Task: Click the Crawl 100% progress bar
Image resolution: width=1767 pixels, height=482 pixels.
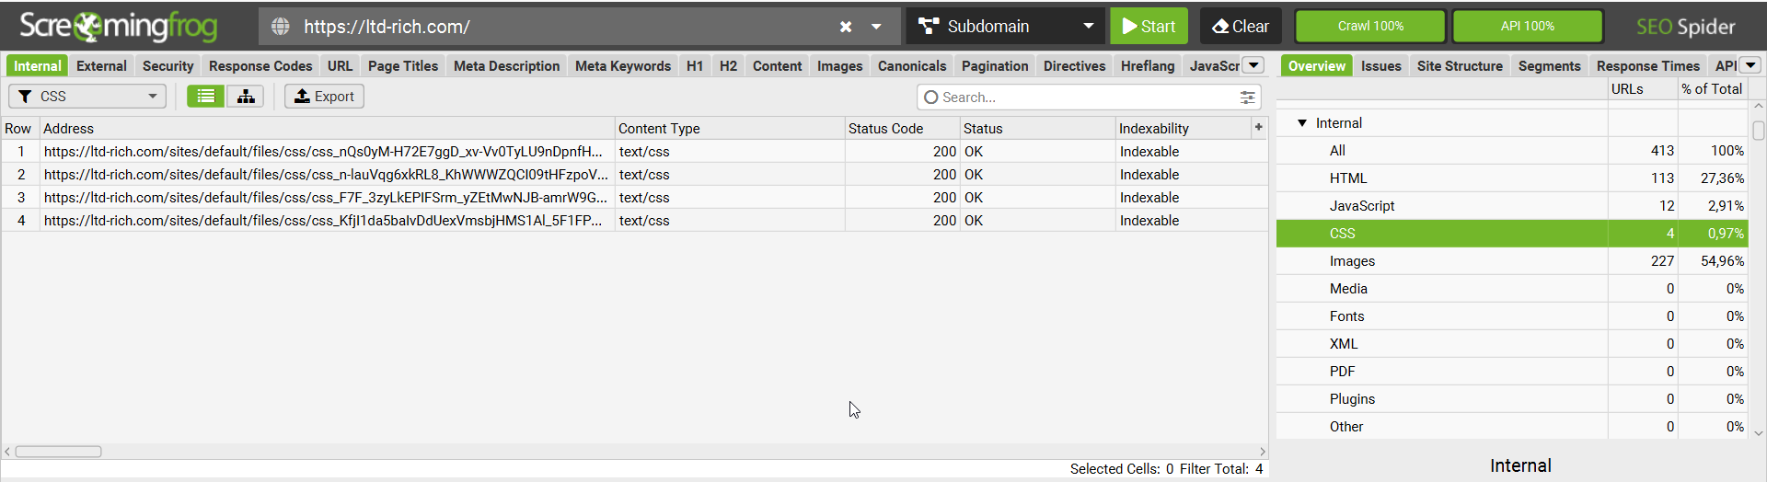Action: 1370,26
